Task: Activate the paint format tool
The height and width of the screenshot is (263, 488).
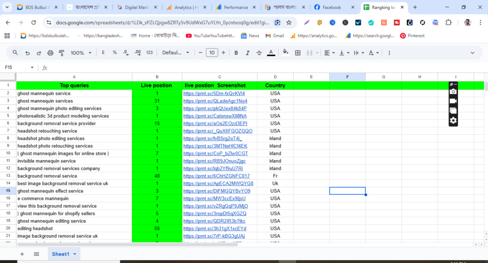Action: (61, 53)
